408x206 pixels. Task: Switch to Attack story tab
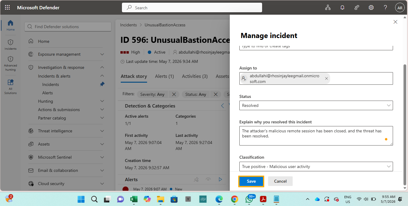134,76
